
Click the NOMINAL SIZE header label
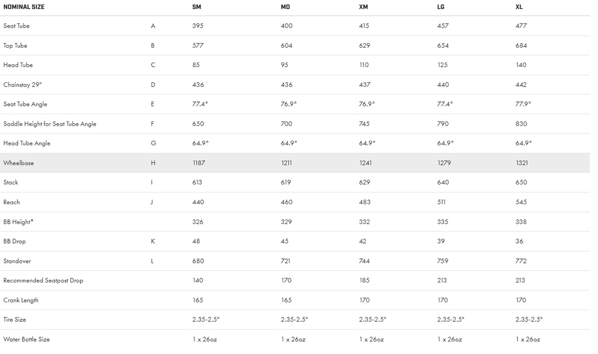[x=24, y=7]
